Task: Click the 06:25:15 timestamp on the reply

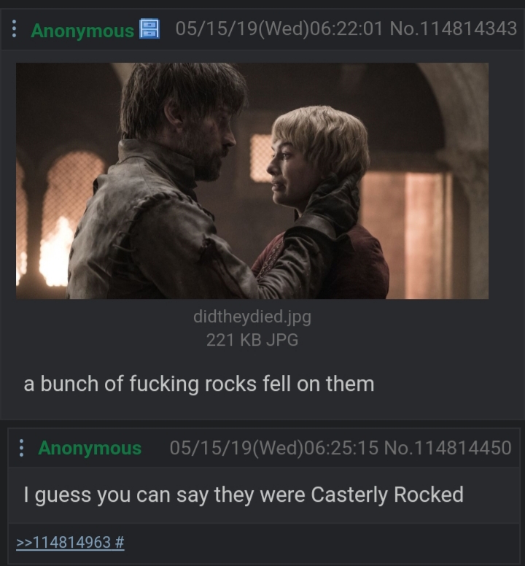Action: click(341, 448)
